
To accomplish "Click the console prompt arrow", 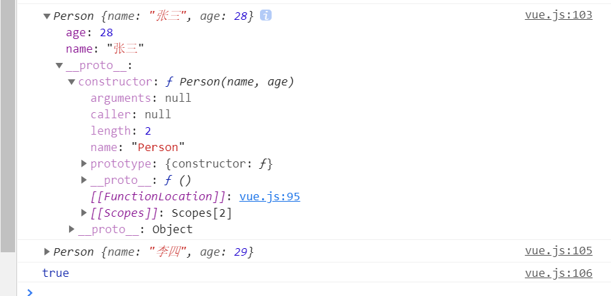I will click(29, 292).
